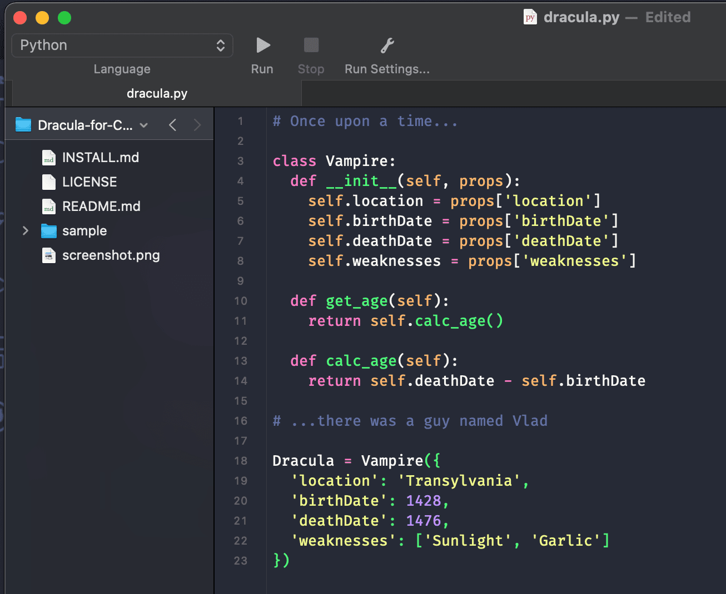Click line number 14 in the gutter
The height and width of the screenshot is (594, 726).
240,381
